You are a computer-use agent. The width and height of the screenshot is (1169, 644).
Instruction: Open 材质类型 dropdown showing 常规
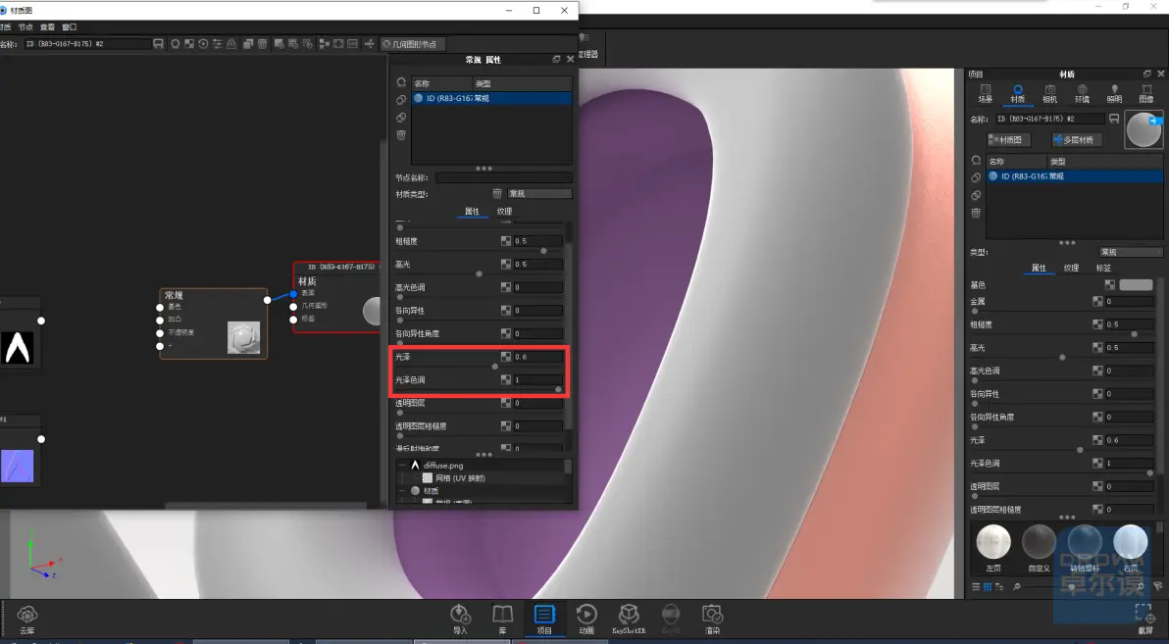point(539,194)
